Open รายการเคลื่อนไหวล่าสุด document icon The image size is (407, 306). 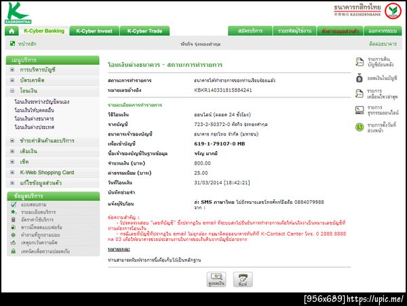[360, 93]
